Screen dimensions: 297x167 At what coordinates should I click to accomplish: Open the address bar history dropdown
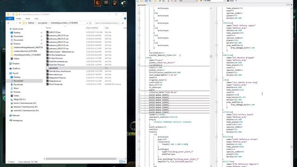pyautogui.click(x=87, y=23)
